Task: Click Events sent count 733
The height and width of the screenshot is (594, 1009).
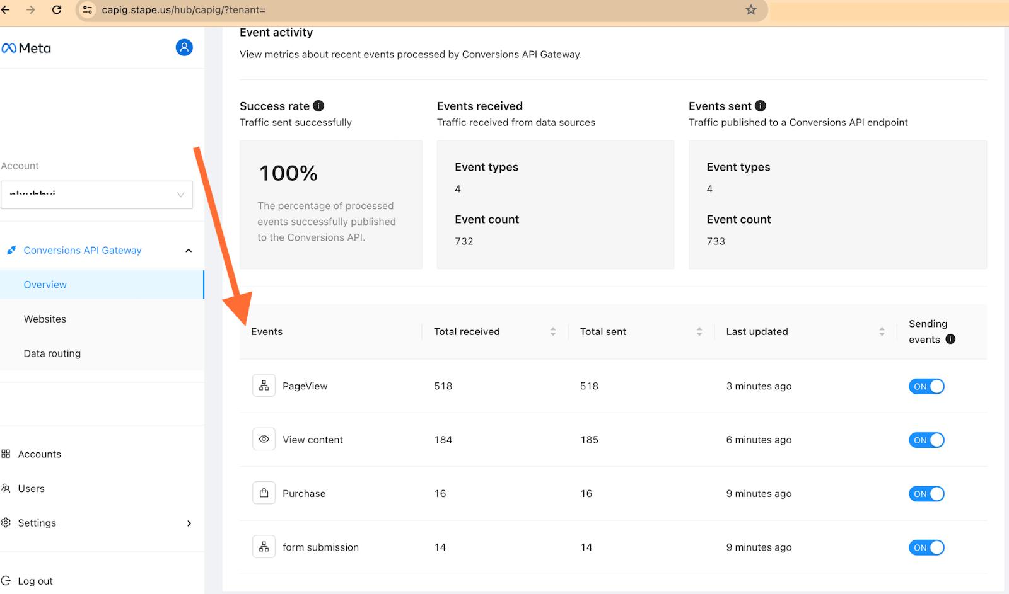Action: tap(716, 241)
